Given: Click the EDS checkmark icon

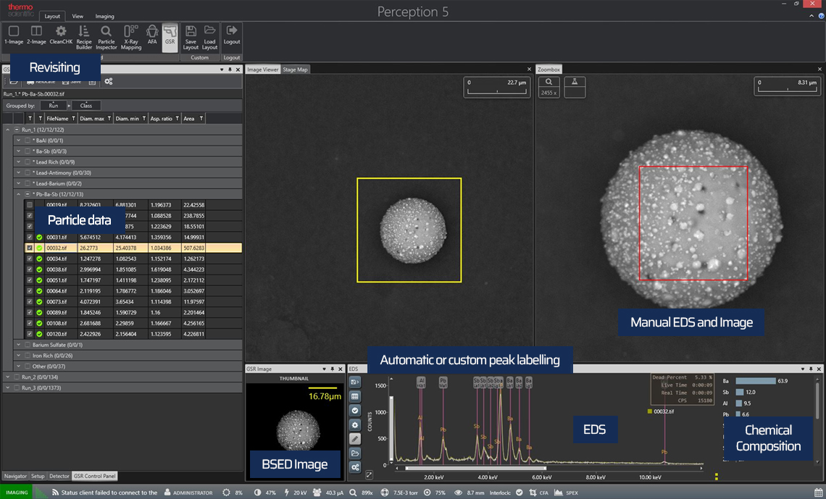Looking at the screenshot, I should (x=354, y=411).
